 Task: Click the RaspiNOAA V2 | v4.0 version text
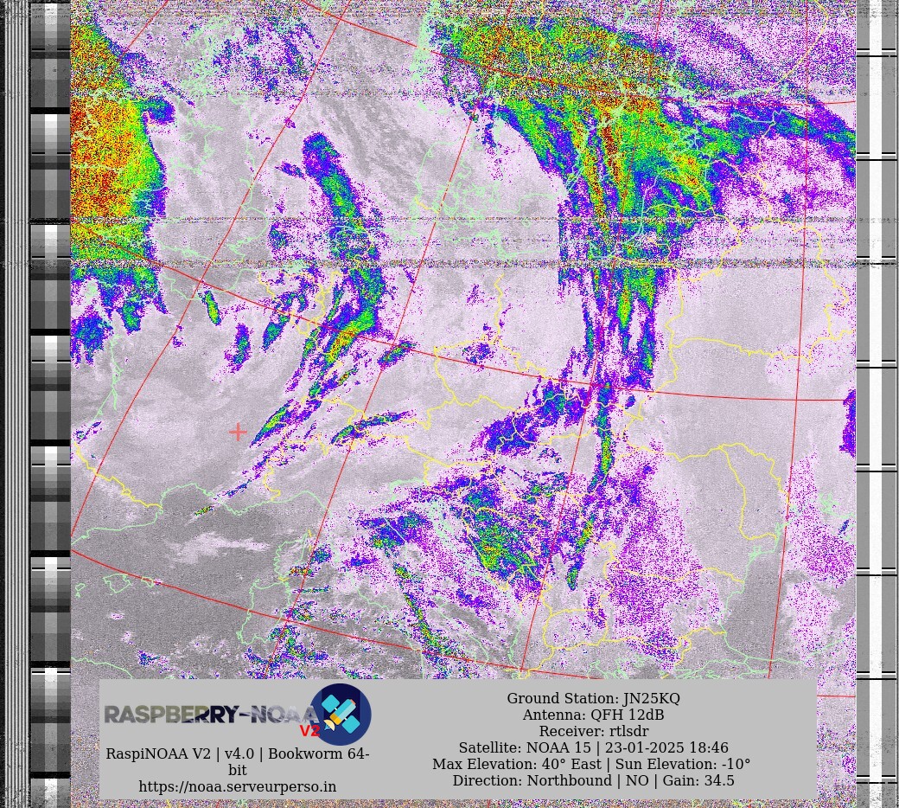[x=238, y=753]
